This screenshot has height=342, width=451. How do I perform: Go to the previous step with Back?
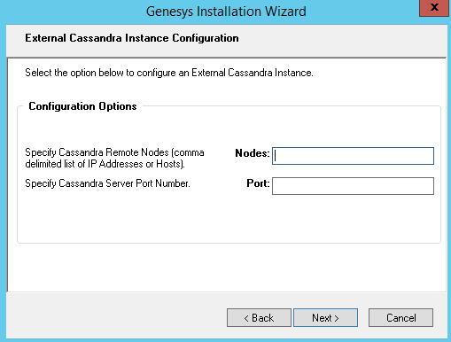click(x=259, y=318)
